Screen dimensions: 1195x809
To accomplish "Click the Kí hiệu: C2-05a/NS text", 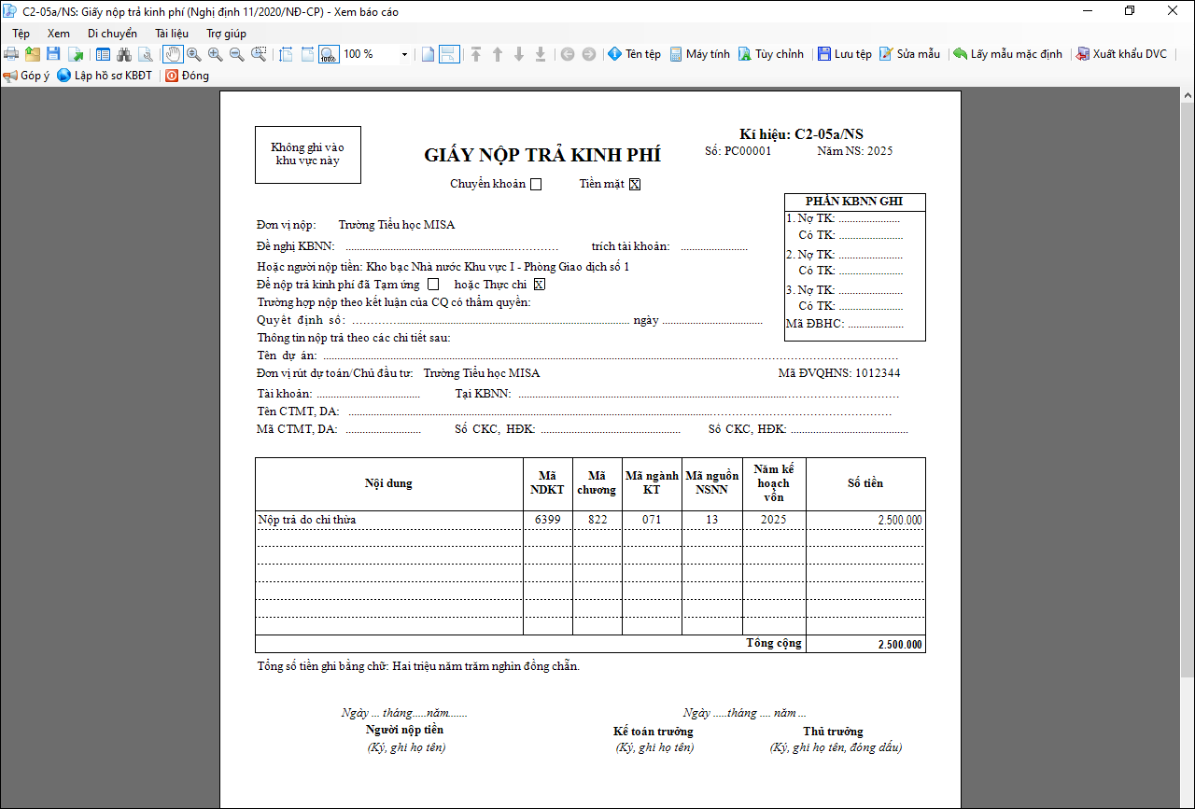I will point(801,134).
